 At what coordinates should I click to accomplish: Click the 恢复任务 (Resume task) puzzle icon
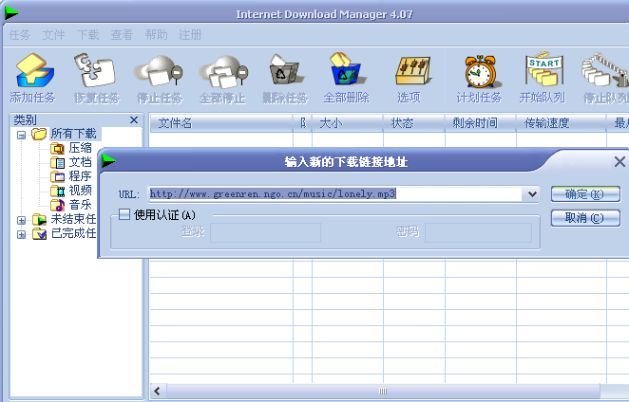(x=95, y=71)
